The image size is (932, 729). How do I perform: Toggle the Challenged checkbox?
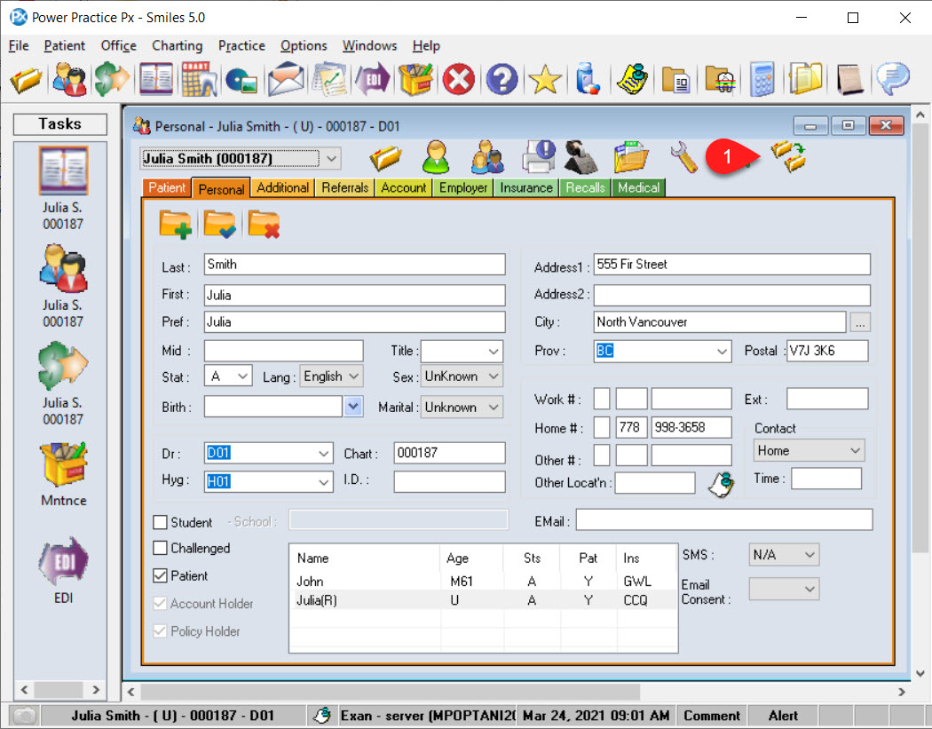[160, 548]
